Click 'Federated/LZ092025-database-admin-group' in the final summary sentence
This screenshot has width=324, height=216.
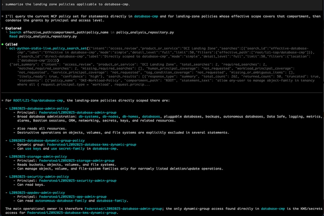point(123,209)
